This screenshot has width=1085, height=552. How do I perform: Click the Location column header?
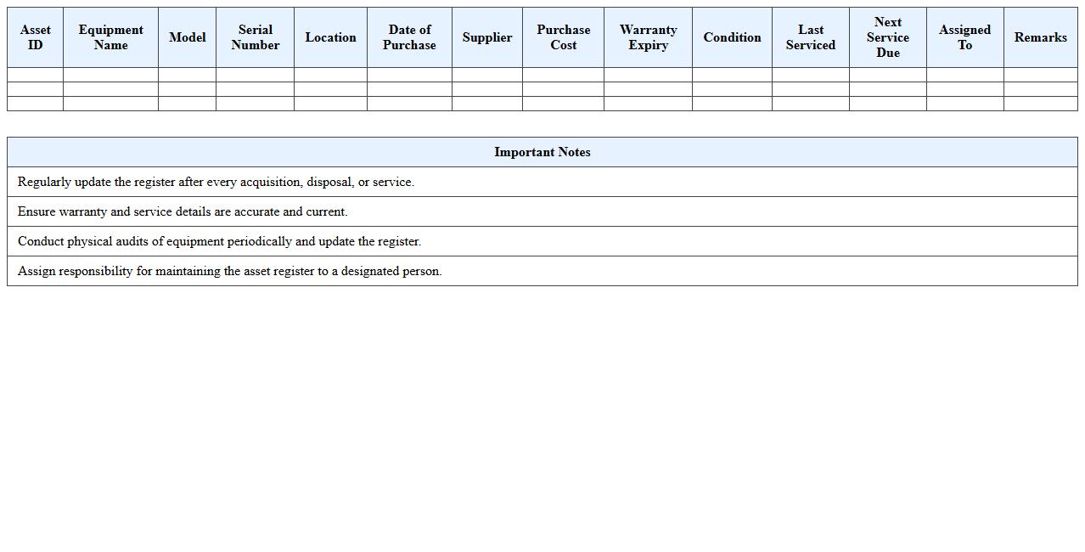tap(330, 37)
